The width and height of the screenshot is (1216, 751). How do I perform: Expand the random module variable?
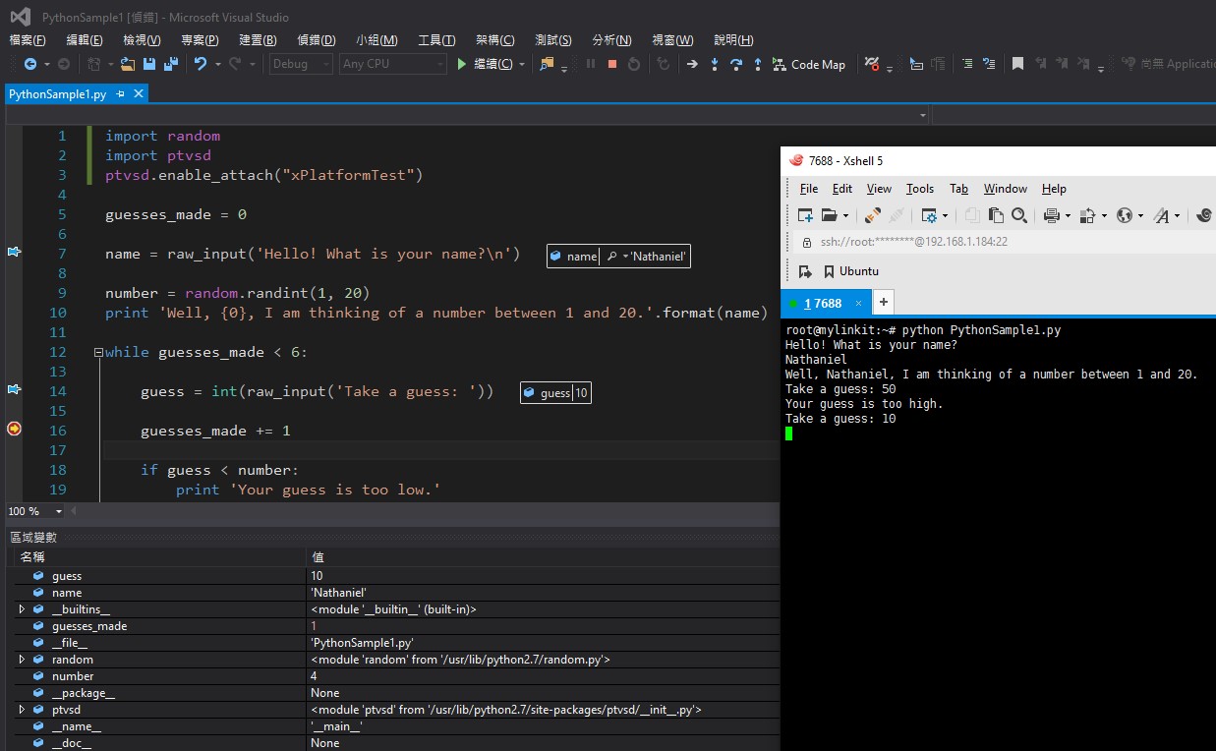click(x=22, y=659)
